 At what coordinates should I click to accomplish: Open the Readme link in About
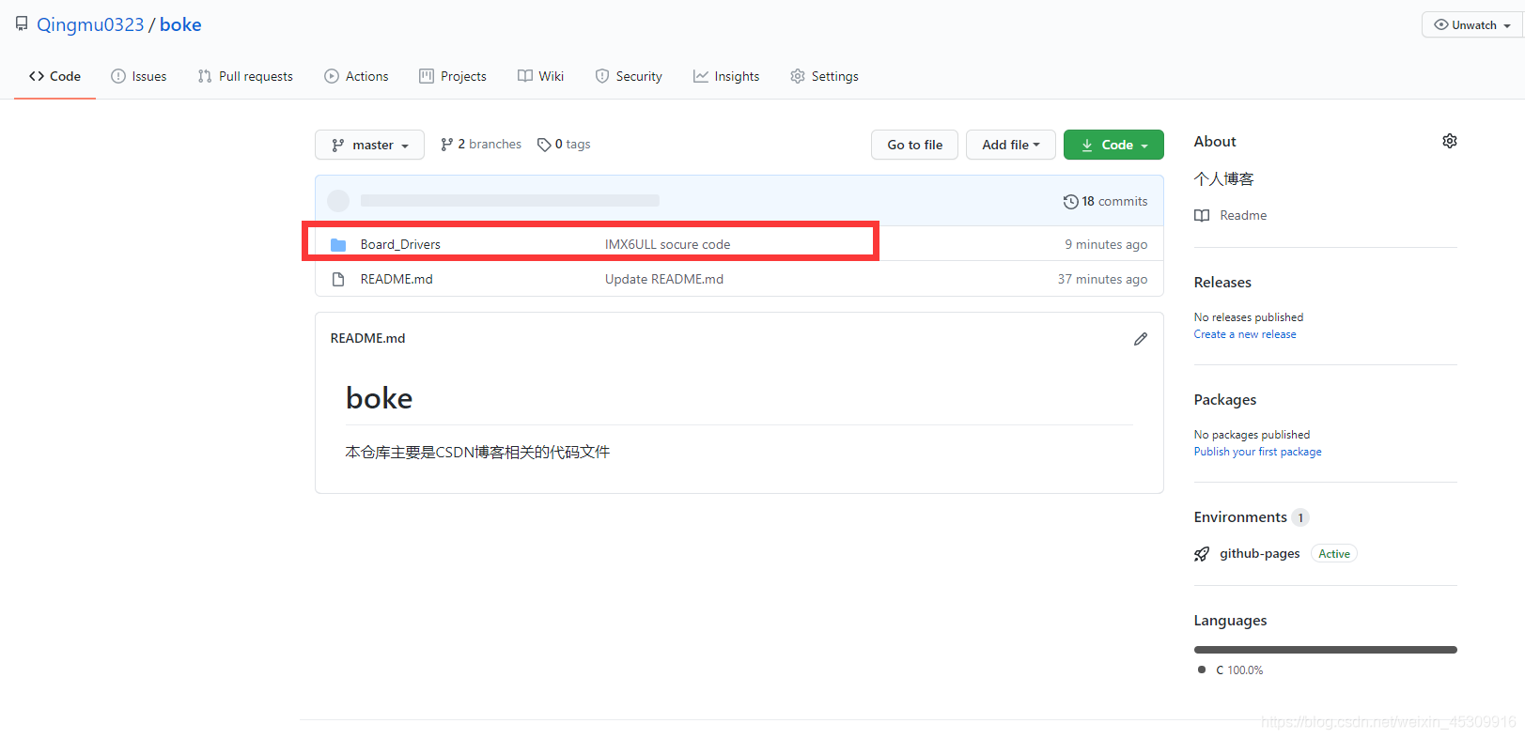(1243, 215)
